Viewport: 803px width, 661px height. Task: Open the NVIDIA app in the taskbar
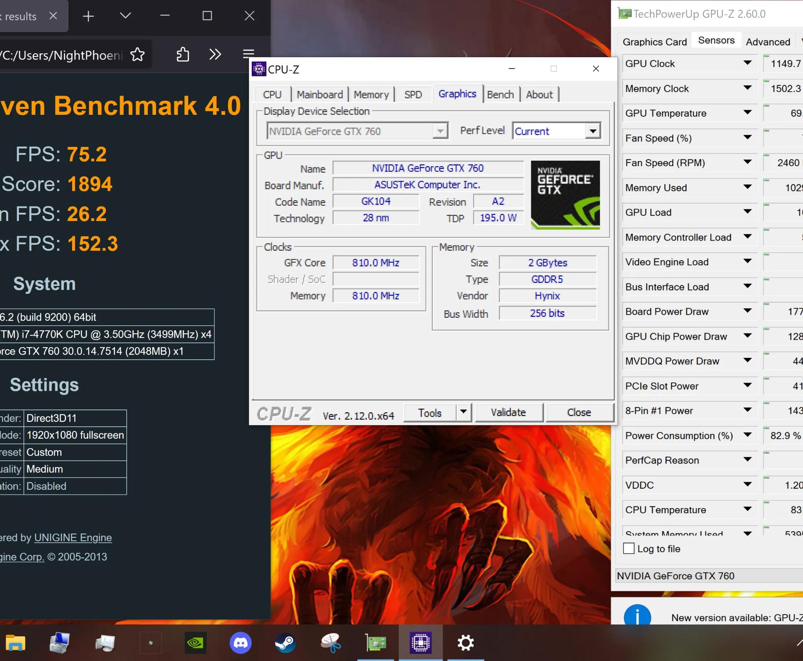[x=195, y=643]
